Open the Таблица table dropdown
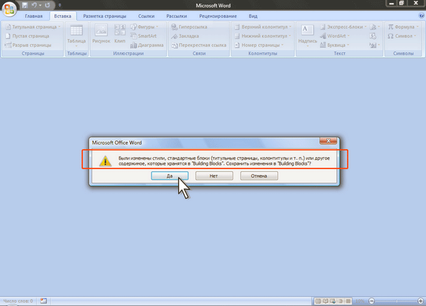The image size is (426, 306). [x=76, y=36]
